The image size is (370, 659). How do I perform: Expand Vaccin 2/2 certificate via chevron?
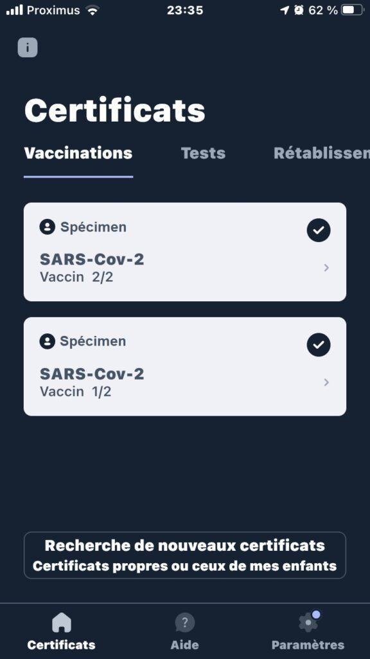point(326,268)
